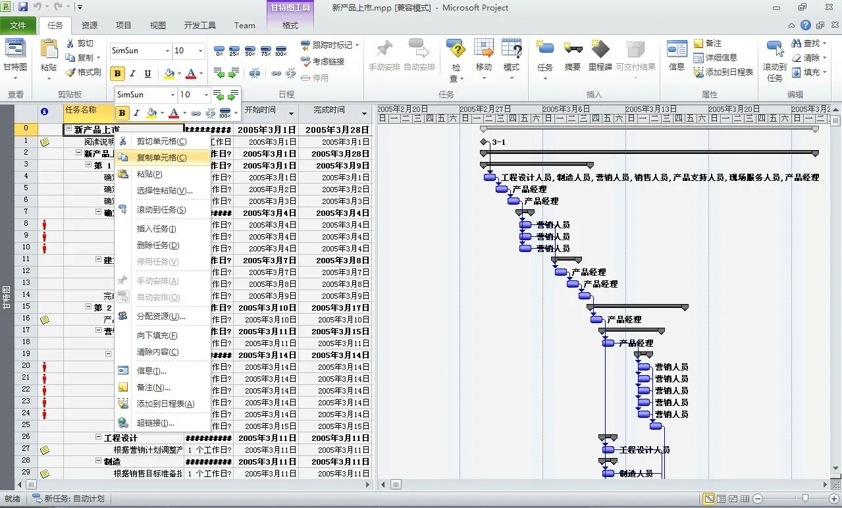Open ribbon SimSun font dropdown
The width and height of the screenshot is (842, 508).
pos(167,51)
